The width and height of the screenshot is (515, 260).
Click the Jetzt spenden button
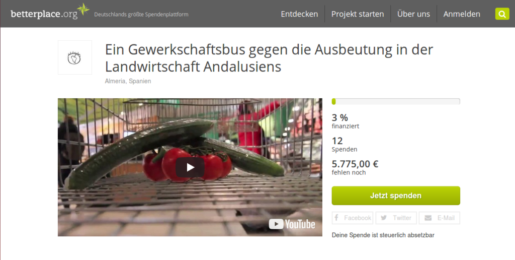(x=396, y=196)
